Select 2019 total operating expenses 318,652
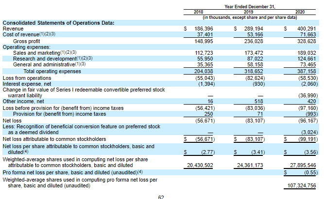 point(254,71)
